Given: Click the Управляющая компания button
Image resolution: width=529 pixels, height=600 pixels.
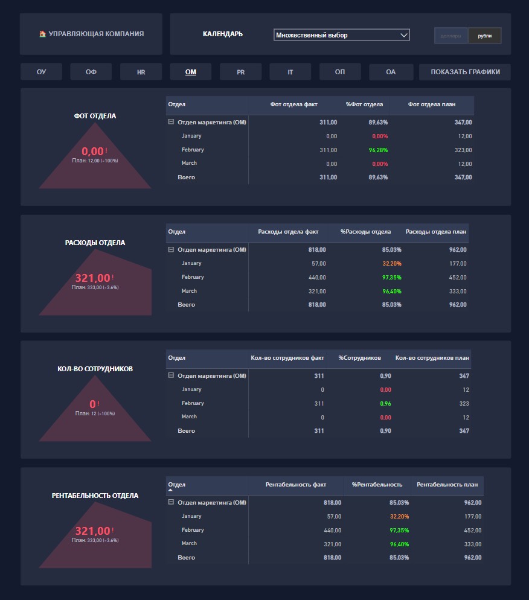Looking at the screenshot, I should point(91,34).
